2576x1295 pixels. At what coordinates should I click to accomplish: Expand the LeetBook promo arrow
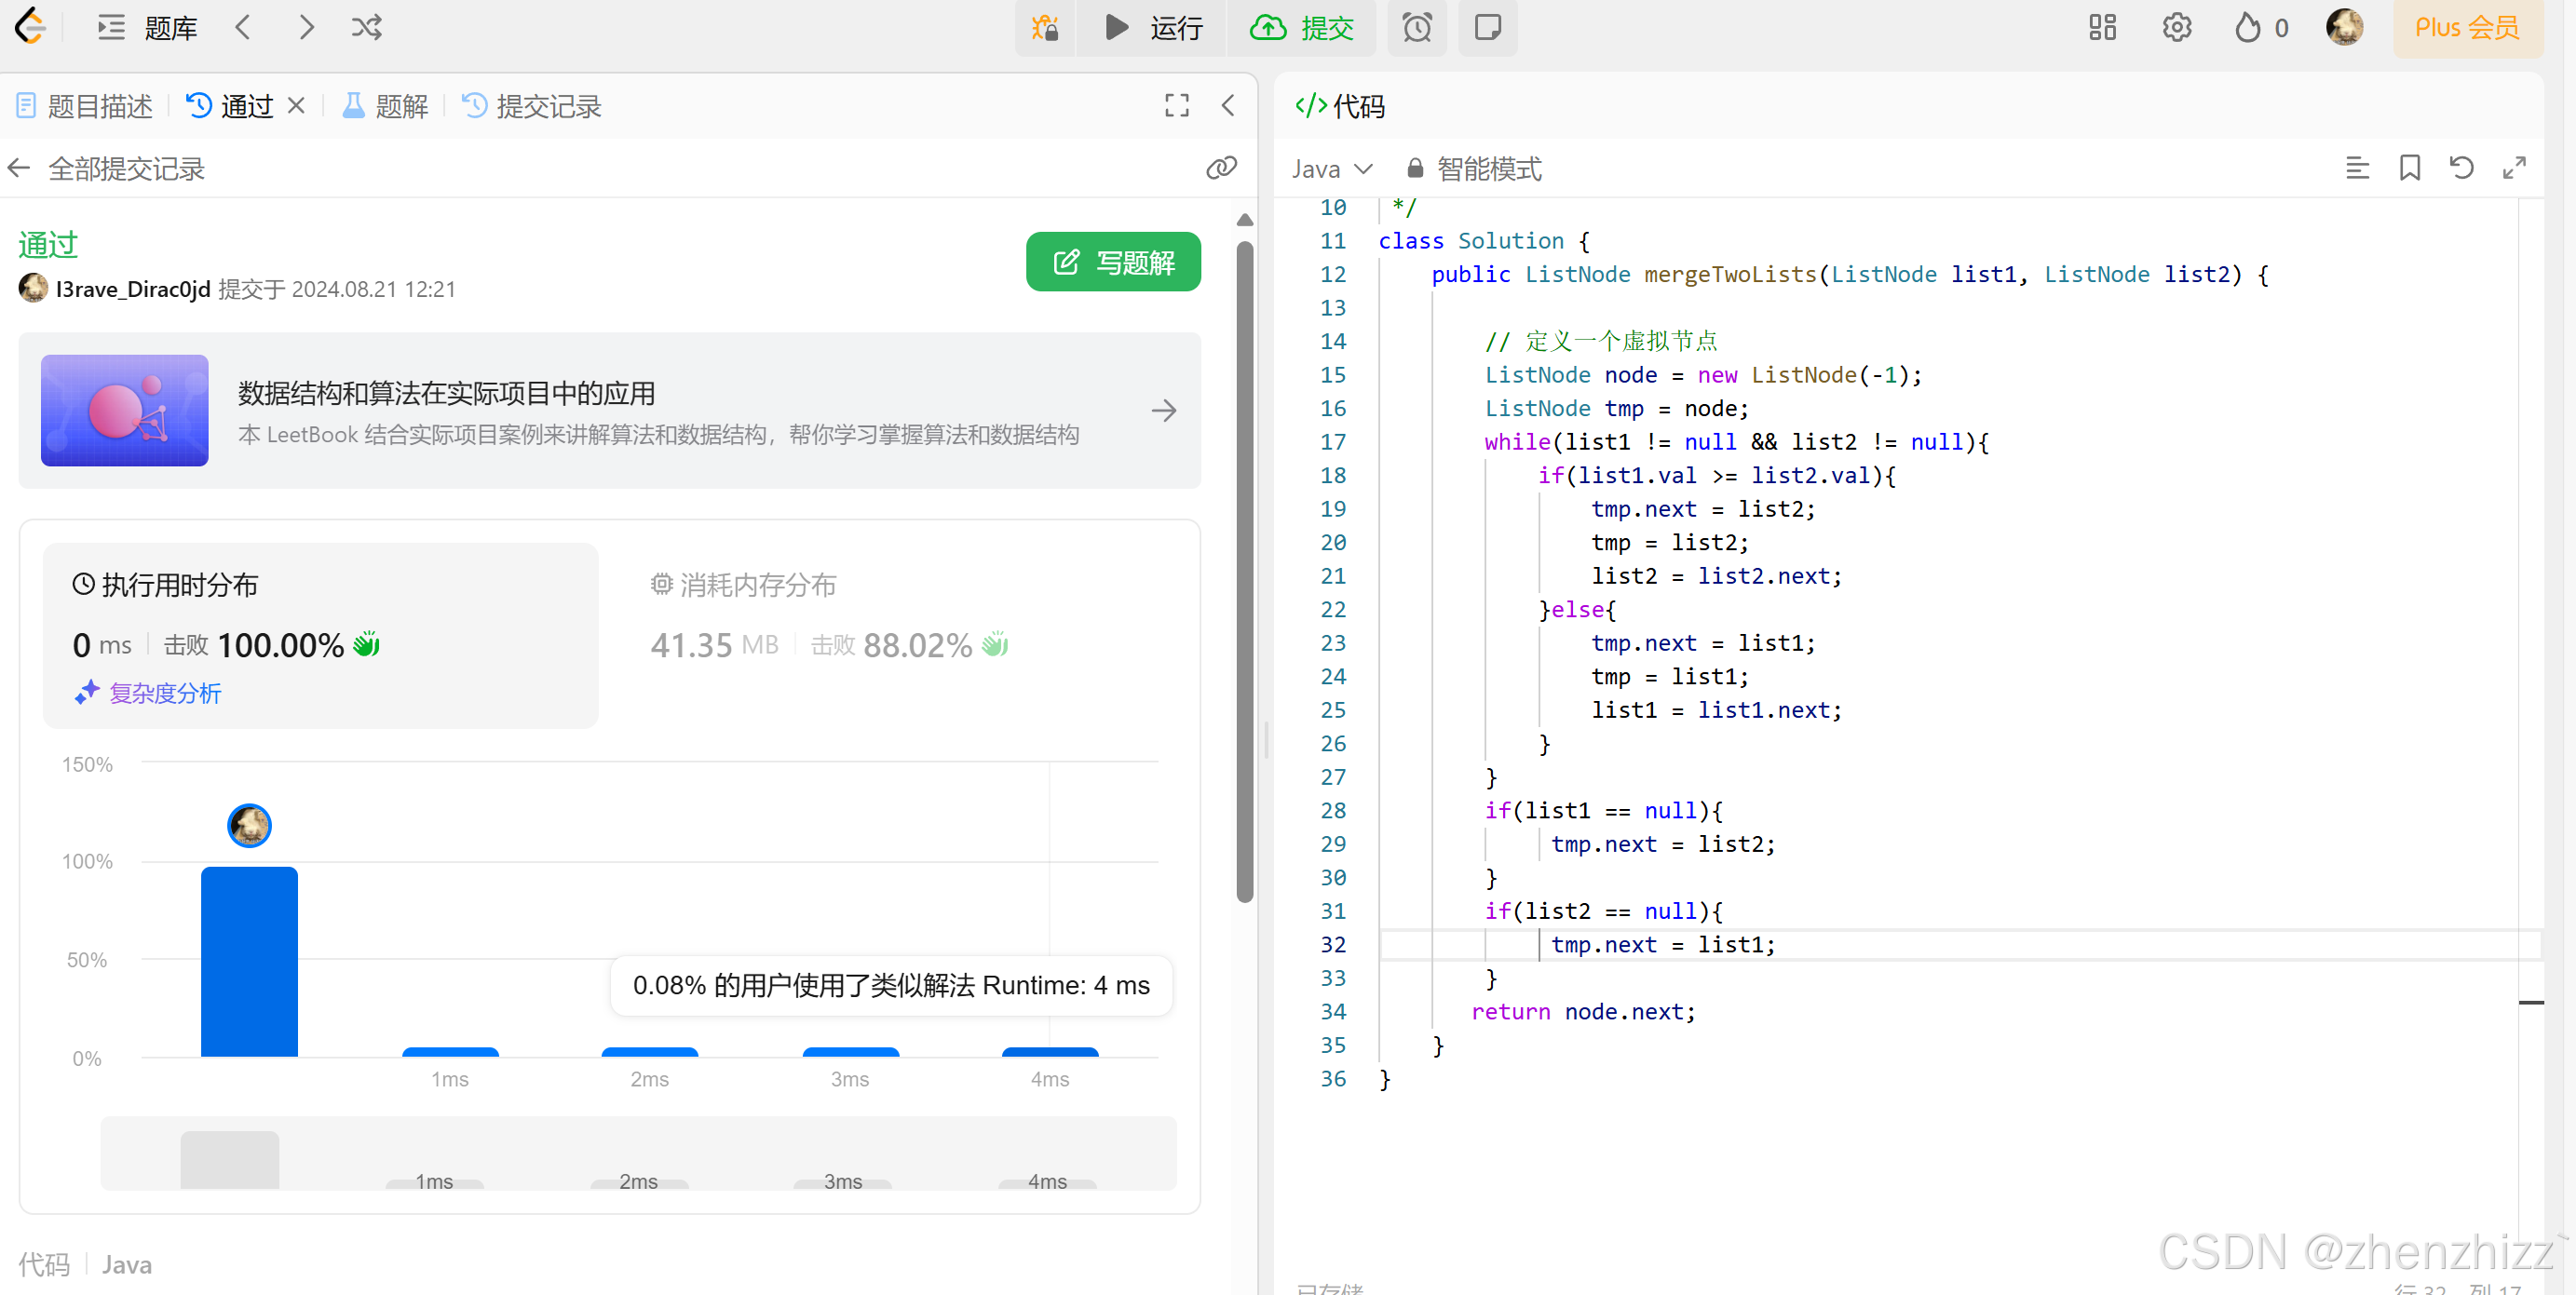tap(1164, 411)
